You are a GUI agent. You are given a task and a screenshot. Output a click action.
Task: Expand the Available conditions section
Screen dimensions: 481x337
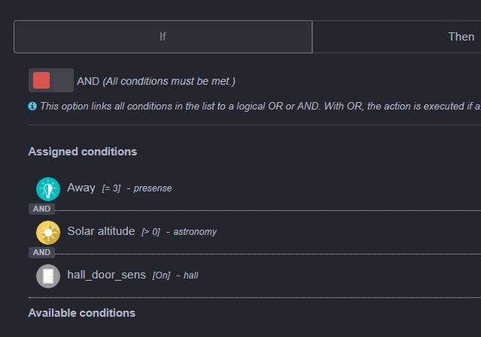point(82,313)
